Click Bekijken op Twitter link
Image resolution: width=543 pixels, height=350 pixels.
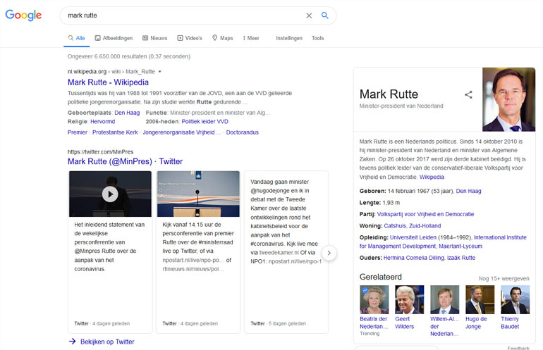pyautogui.click(x=107, y=342)
